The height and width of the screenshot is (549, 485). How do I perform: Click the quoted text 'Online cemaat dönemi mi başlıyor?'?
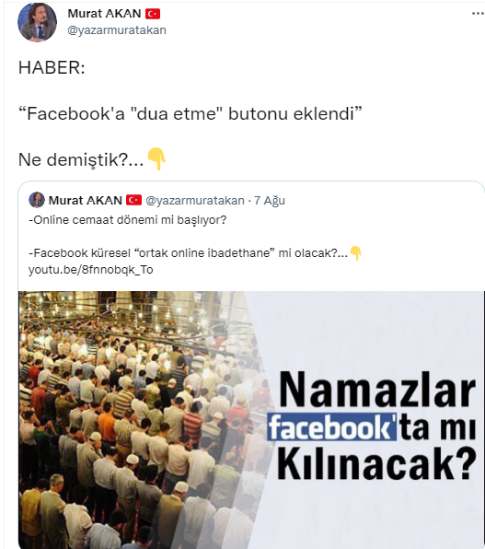tap(128, 220)
